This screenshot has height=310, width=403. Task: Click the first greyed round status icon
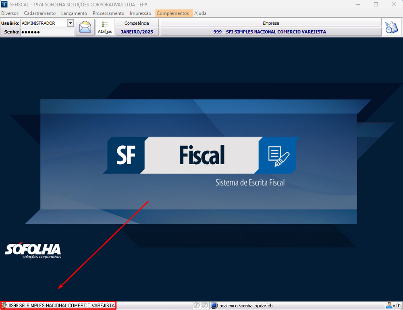[x=196, y=306]
